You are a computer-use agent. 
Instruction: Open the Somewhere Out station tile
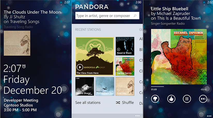point(105,86)
